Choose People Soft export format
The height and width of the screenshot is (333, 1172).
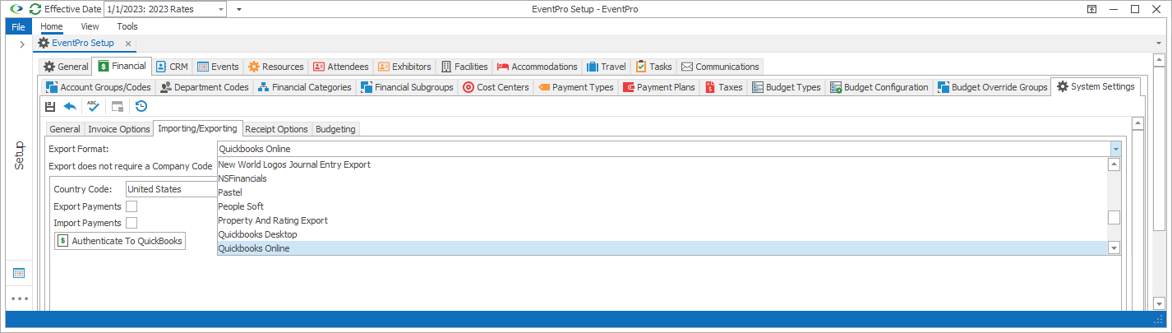tap(662, 206)
